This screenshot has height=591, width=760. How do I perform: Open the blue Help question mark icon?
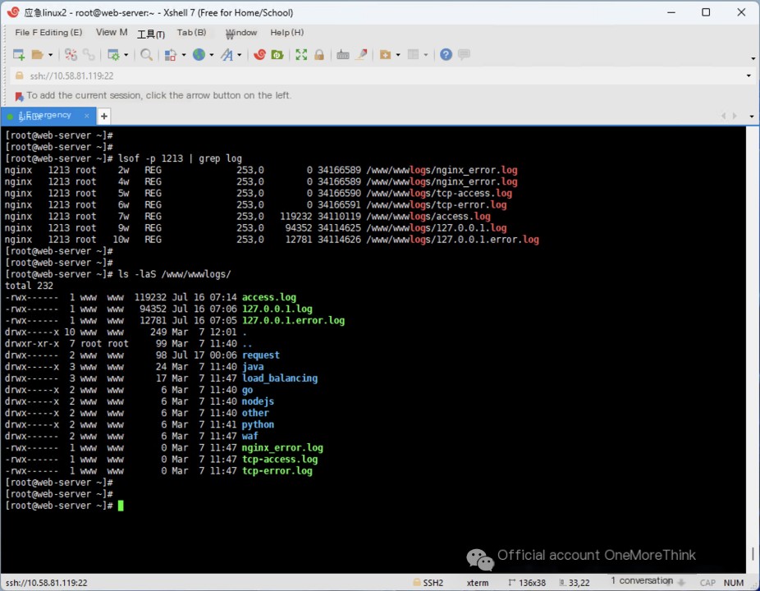coord(446,55)
